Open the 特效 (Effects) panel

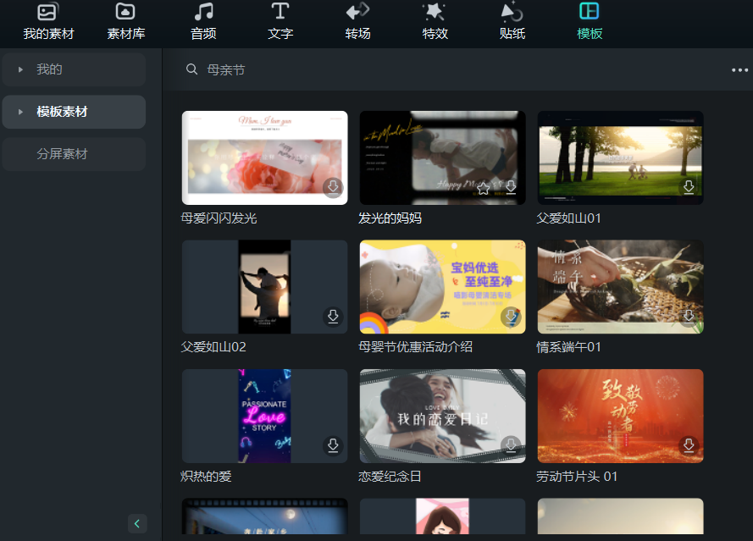(x=434, y=23)
